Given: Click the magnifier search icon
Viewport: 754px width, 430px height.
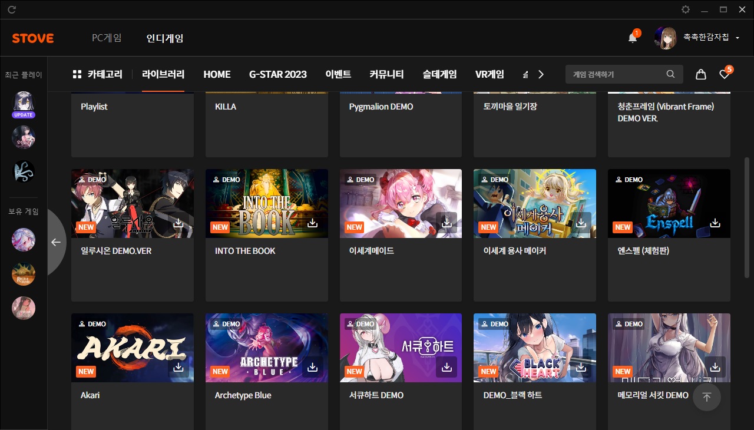Looking at the screenshot, I should click(670, 74).
